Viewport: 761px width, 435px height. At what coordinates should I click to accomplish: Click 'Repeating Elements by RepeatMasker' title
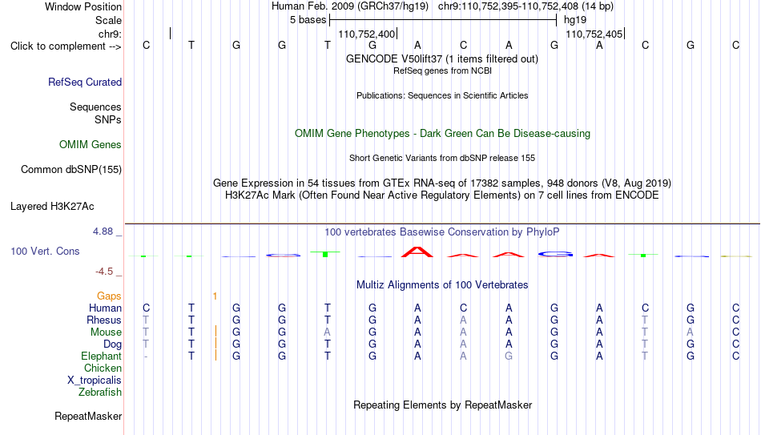[x=442, y=405]
